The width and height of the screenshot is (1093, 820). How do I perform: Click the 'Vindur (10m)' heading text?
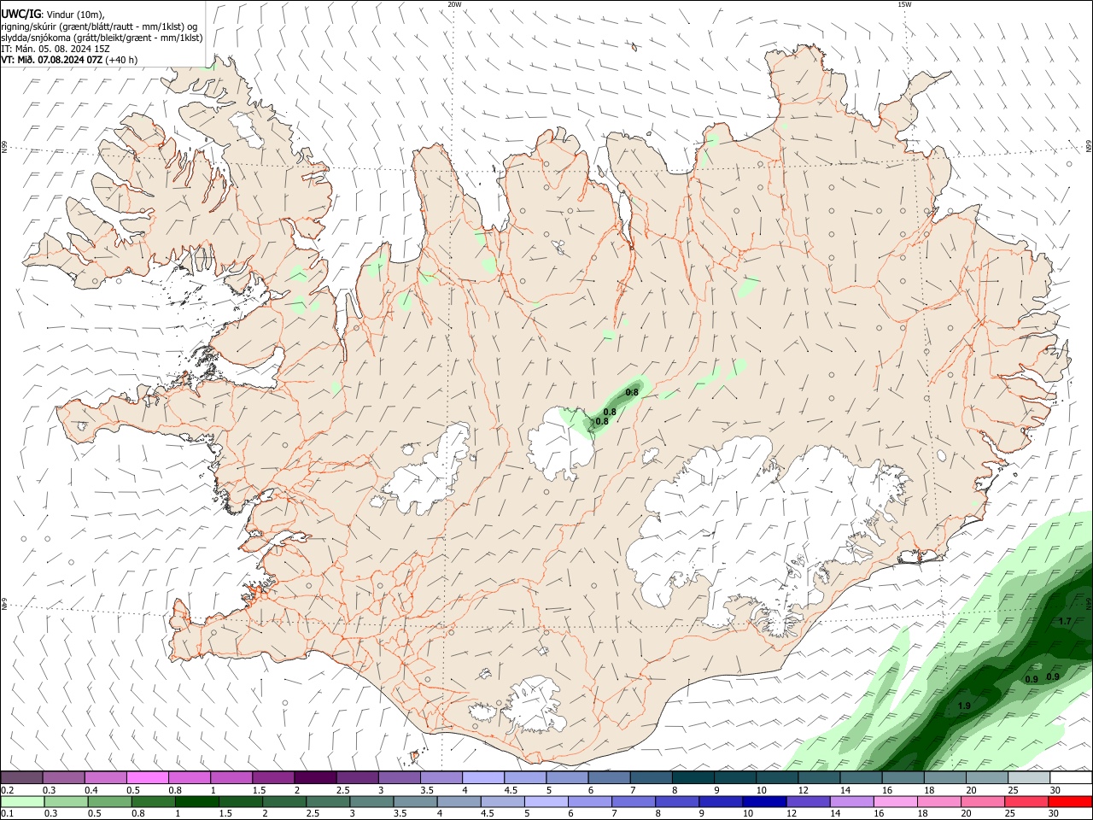coord(75,15)
